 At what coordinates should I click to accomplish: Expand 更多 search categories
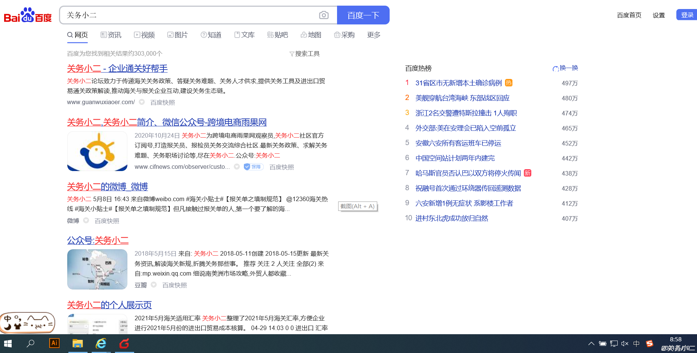[374, 35]
